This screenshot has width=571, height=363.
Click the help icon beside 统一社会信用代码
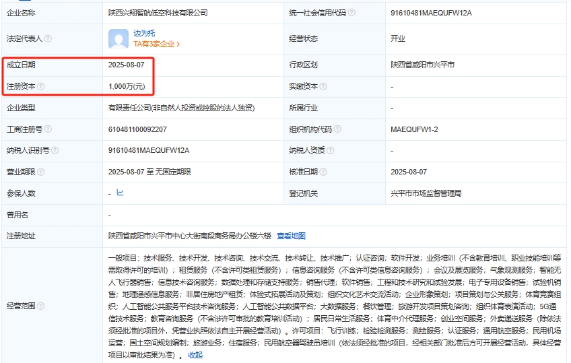351,12
